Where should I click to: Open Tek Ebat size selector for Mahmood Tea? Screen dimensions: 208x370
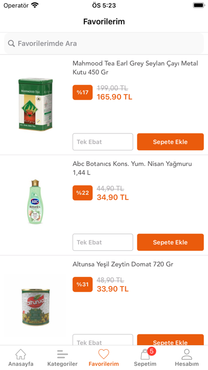pos(103,142)
